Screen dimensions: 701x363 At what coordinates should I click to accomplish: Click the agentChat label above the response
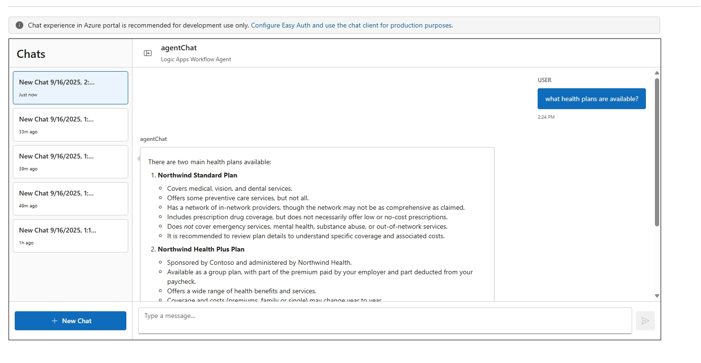(153, 139)
